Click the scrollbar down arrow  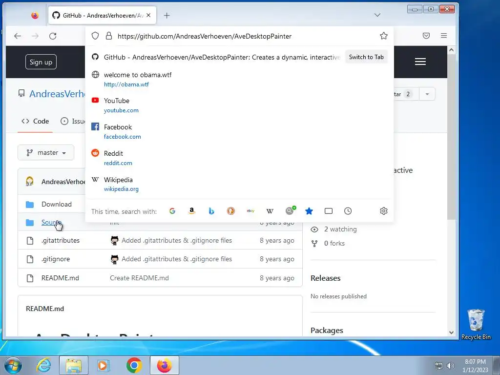coord(451,332)
